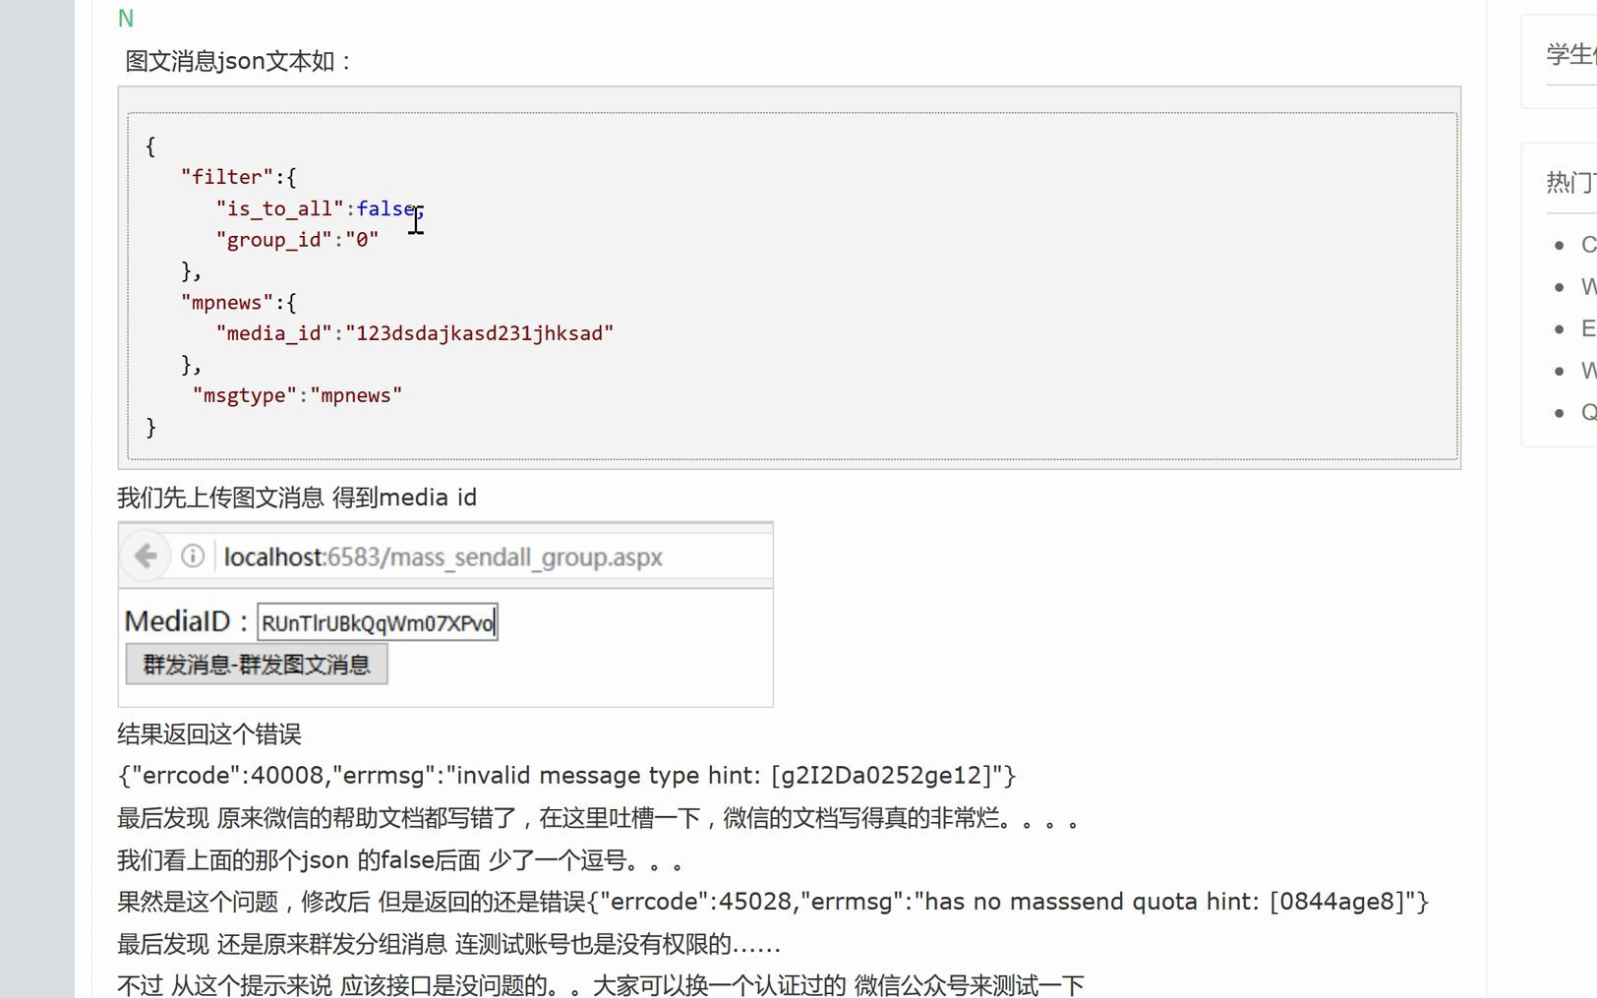Viewport: 1597px width, 998px height.
Task: Click the back arrow in embedded browser screenshot
Action: 146,557
